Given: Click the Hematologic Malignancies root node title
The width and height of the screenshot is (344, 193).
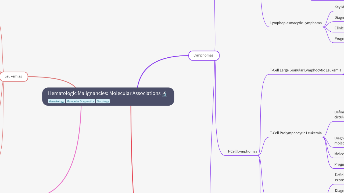Looking at the screenshot, I should coord(104,93).
